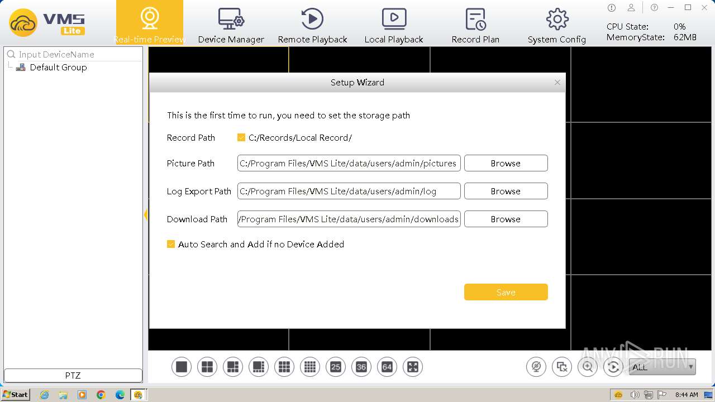Viewport: 715px width, 402px height.
Task: Click the VMS Lite taskbar button
Action: (x=138, y=395)
